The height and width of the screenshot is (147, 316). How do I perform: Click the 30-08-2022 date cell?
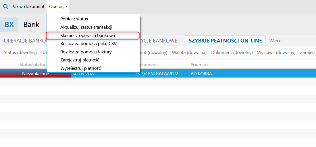click(84, 74)
